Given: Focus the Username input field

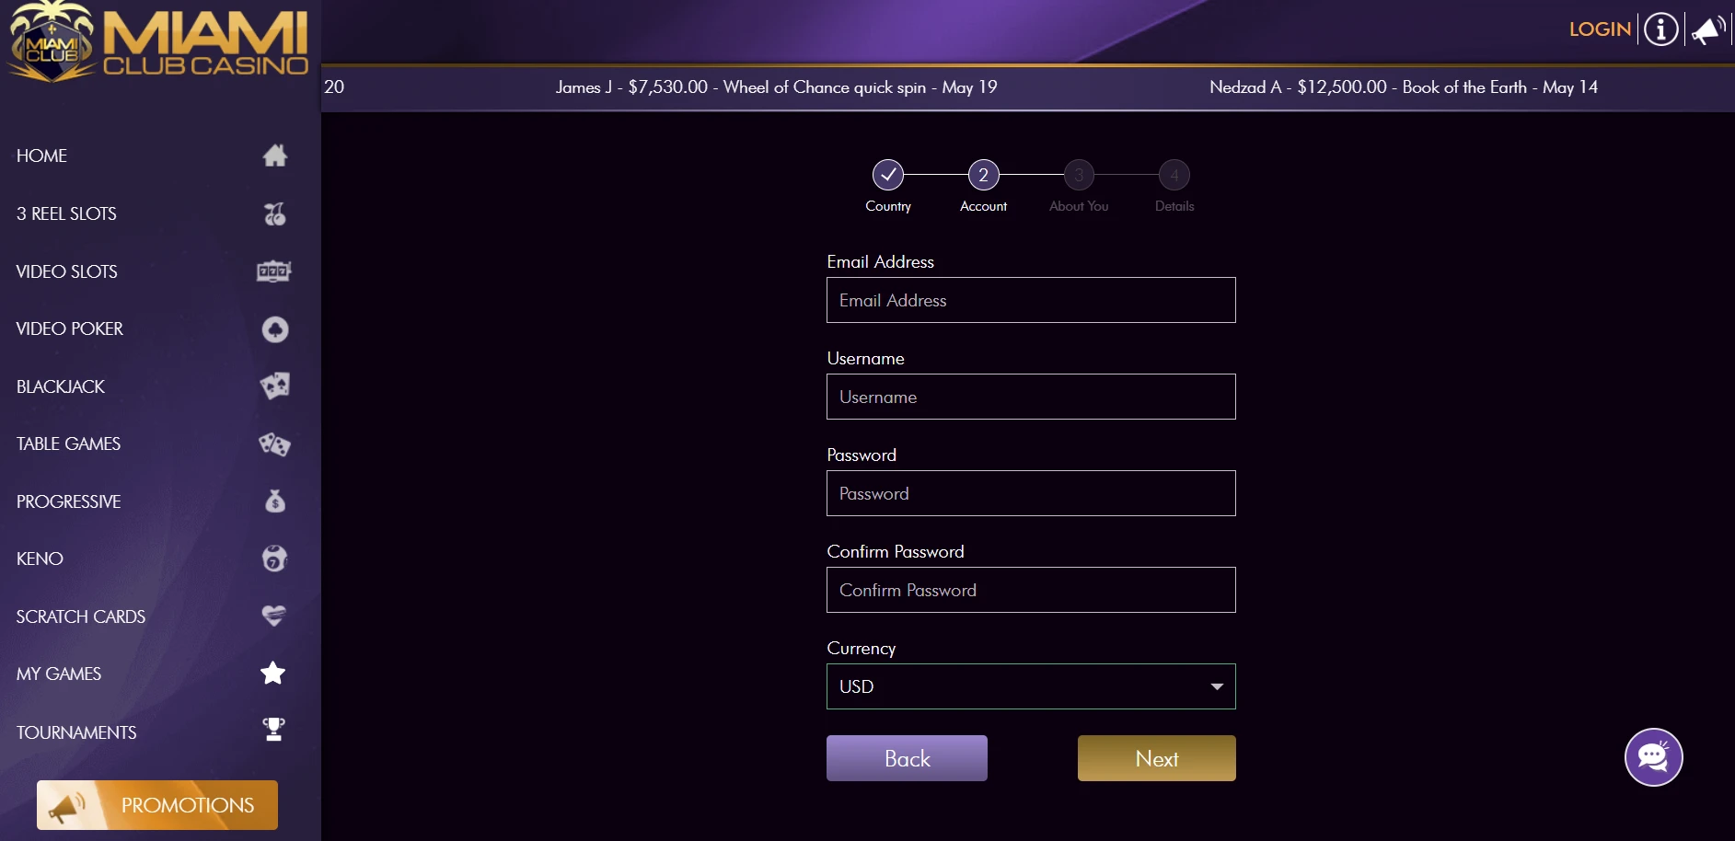Looking at the screenshot, I should 1031,397.
